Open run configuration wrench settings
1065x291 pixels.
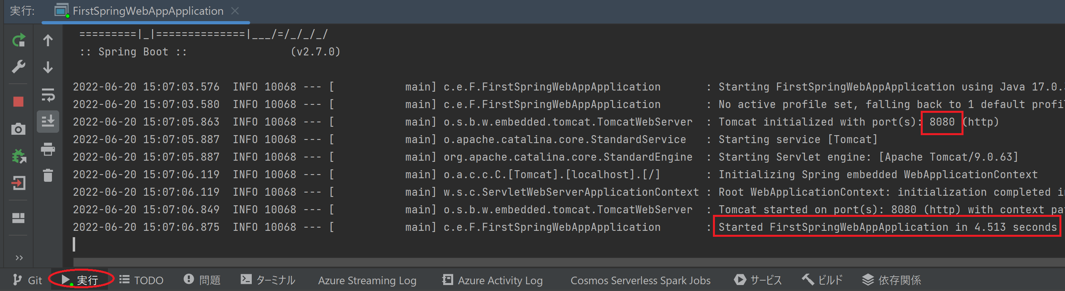(18, 66)
